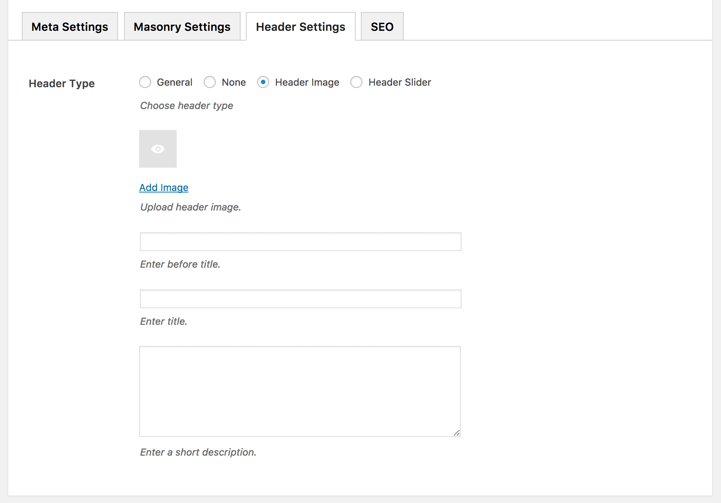Open the Masonry Settings tab

tap(182, 27)
